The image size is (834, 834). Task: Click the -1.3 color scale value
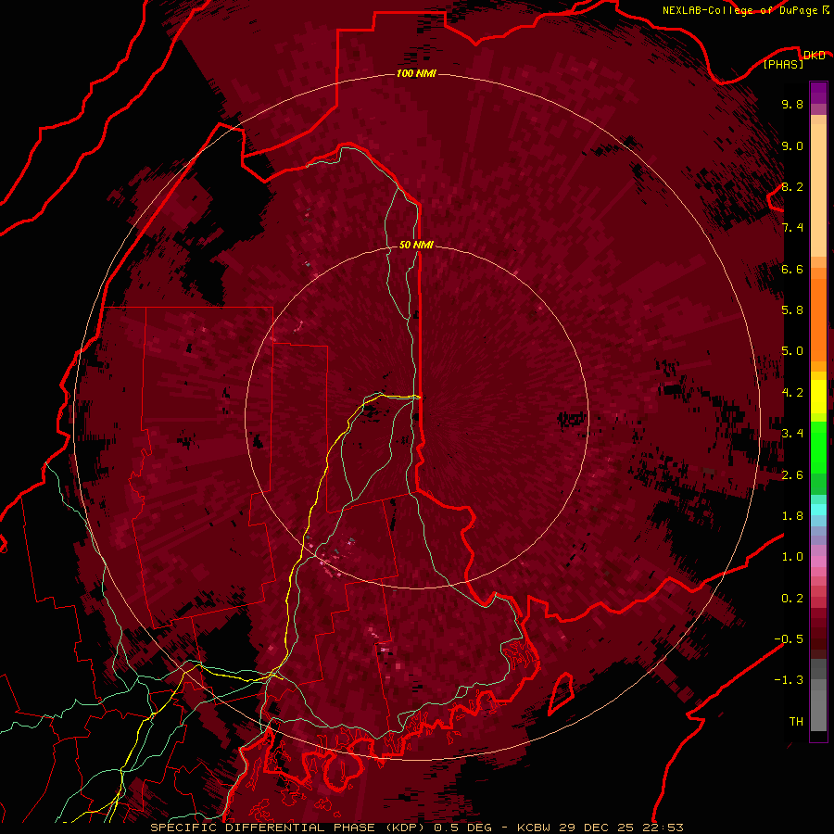click(789, 680)
